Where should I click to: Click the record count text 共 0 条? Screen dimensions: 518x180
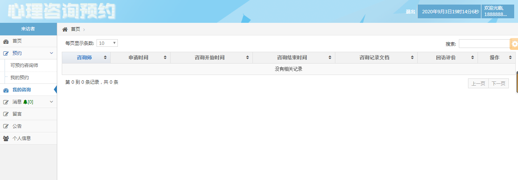[111, 82]
